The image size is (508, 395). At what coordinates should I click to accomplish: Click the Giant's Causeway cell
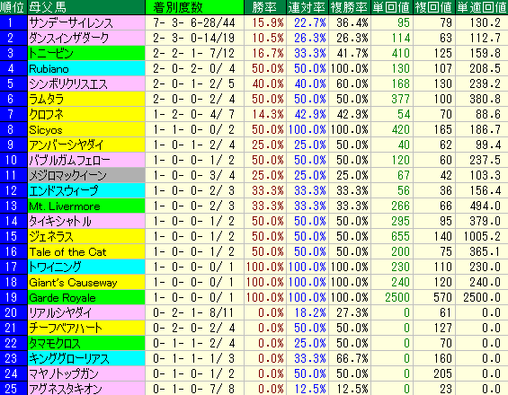tap(86, 282)
